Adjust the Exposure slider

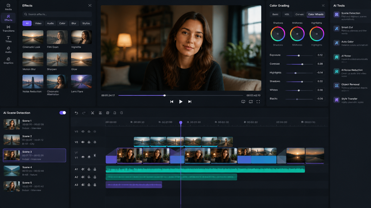click(299, 55)
